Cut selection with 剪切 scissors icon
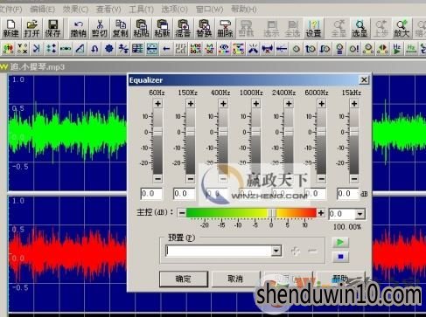426x317 pixels. point(100,28)
